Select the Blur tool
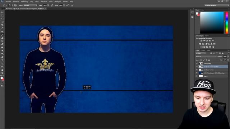This screenshot has width=230, height=129. pos(2,51)
